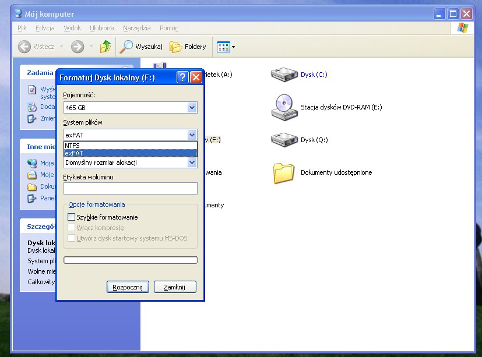
Task: Click the format progress bar
Action: [129, 260]
